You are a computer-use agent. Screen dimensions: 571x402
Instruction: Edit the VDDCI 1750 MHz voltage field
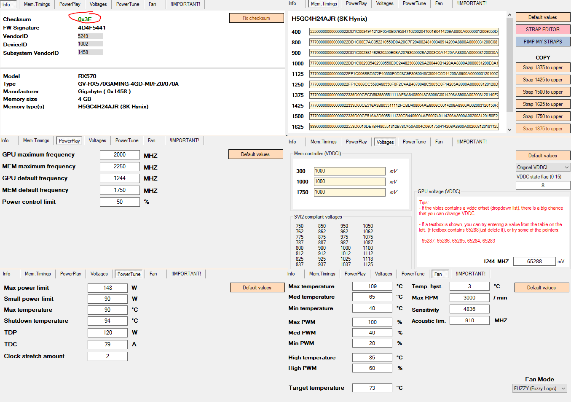350,192
